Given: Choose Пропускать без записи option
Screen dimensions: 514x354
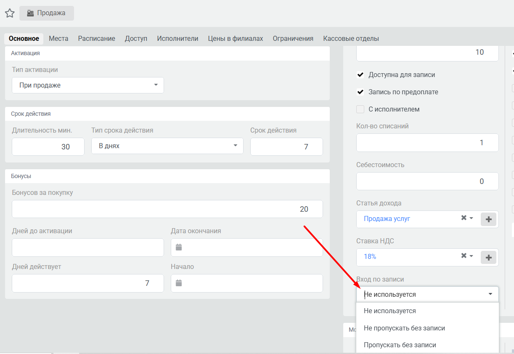Looking at the screenshot, I should pyautogui.click(x=427, y=345).
